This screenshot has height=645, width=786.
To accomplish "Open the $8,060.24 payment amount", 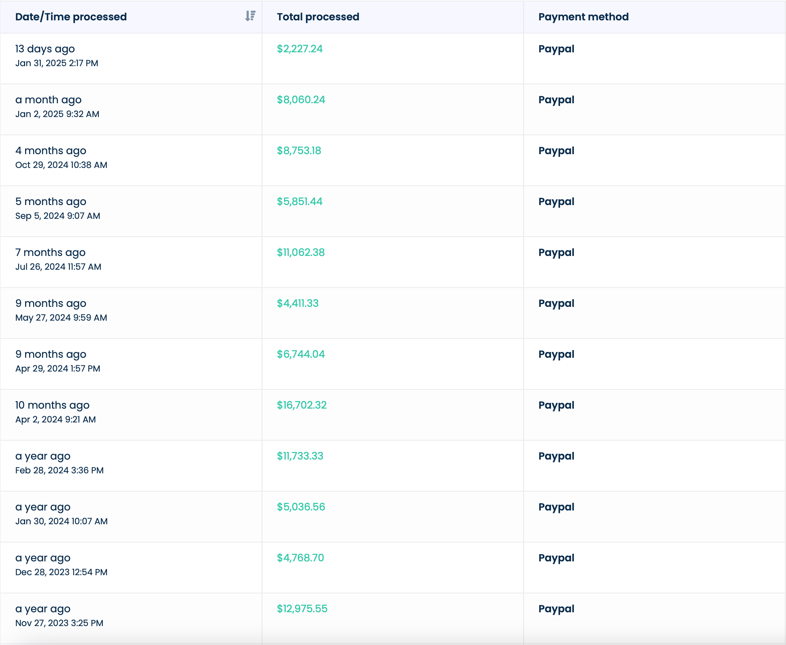I will coord(301,100).
